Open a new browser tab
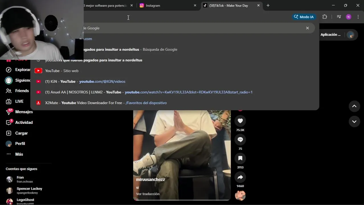Screen dimensions: 364x205 tap(268, 5)
